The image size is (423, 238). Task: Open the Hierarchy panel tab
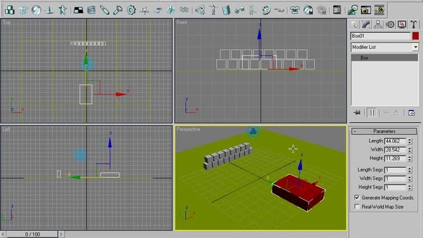pos(378,24)
